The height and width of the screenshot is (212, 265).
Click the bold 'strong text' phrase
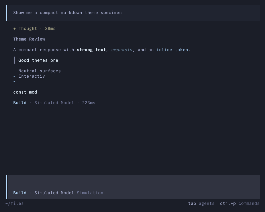click(91, 50)
